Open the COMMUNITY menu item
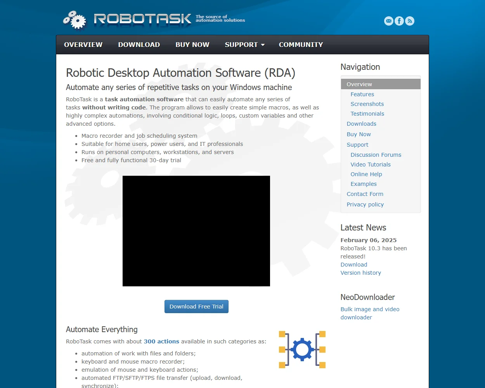Image resolution: width=485 pixels, height=388 pixels. point(301,45)
